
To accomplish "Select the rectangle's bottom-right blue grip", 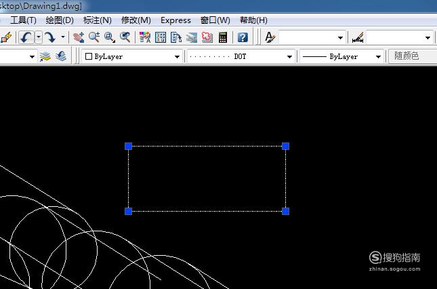I will [285, 211].
